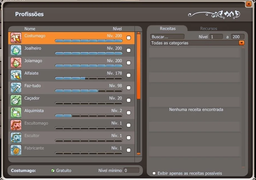Tick the checkbox in Faz-tudo row
The width and height of the screenshot is (256, 180).
(129, 88)
